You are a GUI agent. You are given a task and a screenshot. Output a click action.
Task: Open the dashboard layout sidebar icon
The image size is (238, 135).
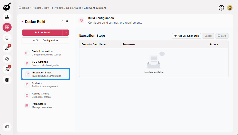[x=7, y=17]
